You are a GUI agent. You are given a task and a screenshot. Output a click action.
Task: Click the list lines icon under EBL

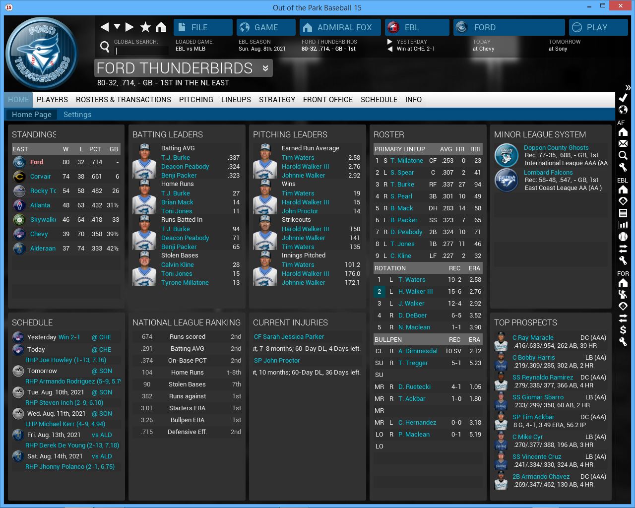(x=623, y=213)
